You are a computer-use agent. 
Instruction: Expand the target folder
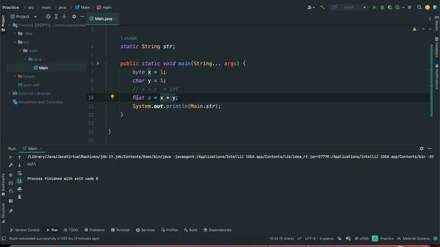pos(15,76)
